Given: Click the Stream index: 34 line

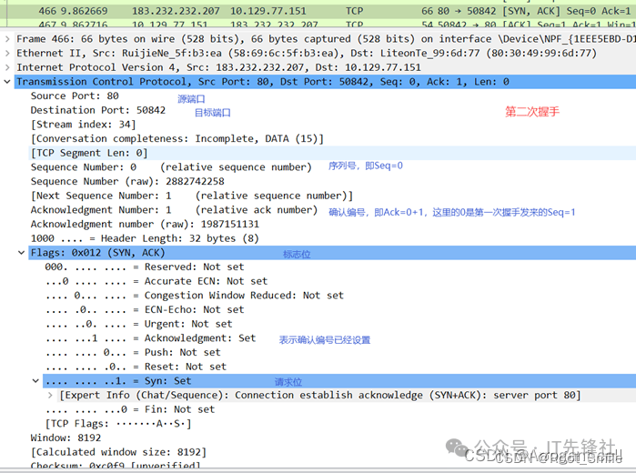Looking at the screenshot, I should click(x=84, y=125).
